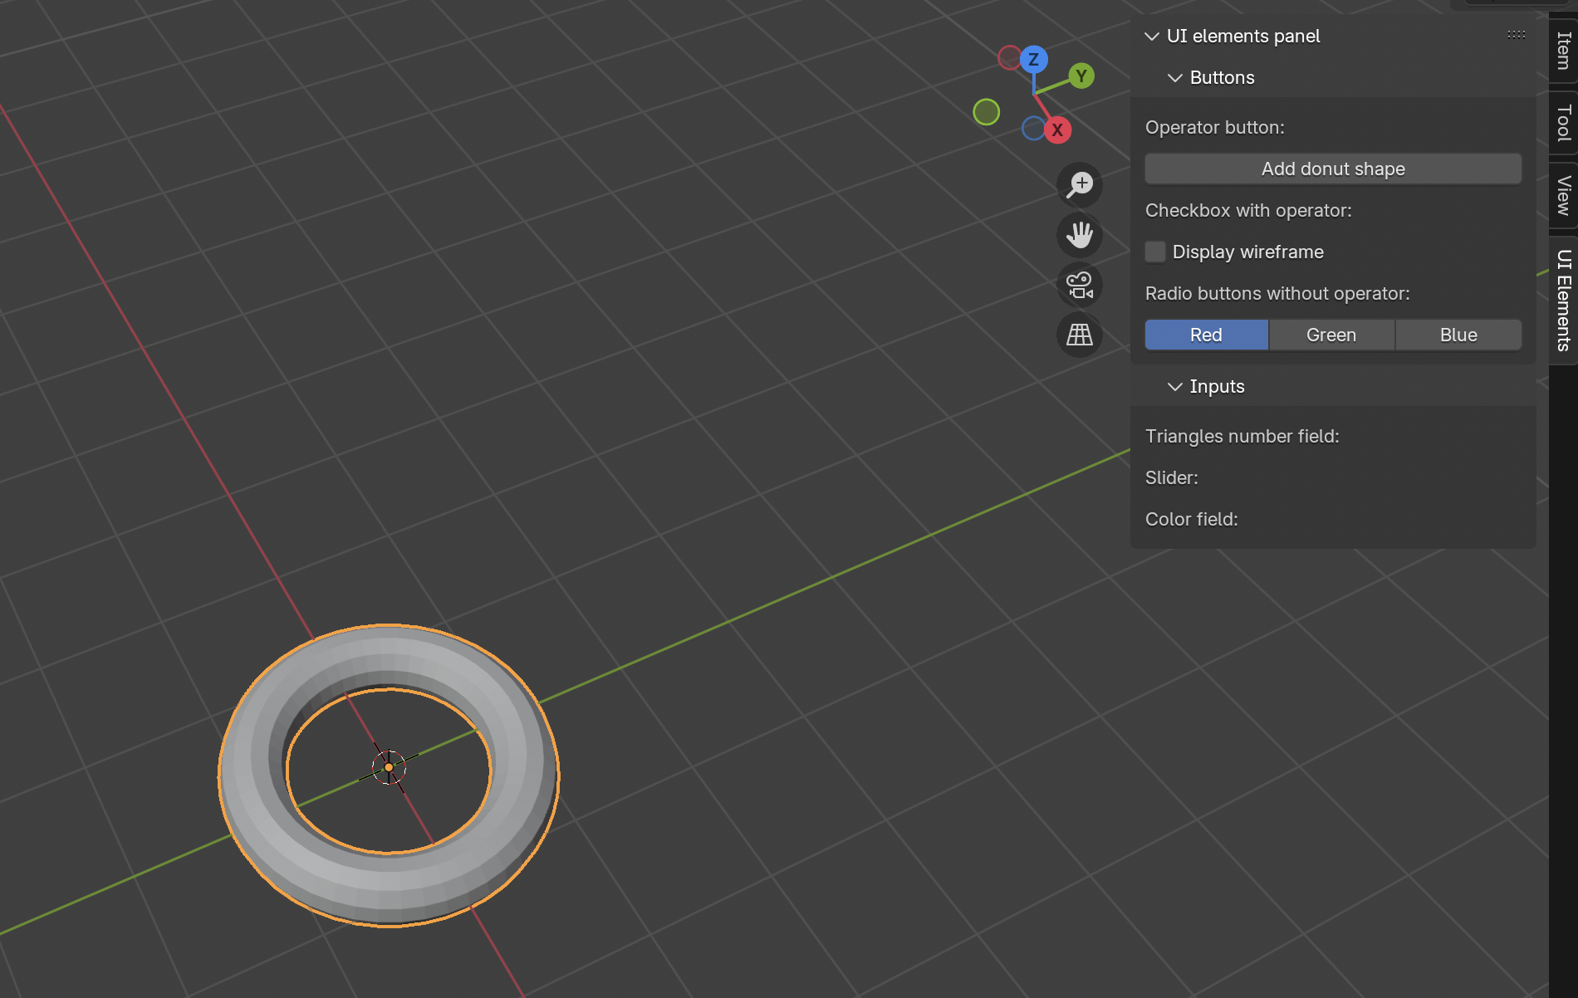This screenshot has width=1578, height=998.
Task: Select the Blue radio button
Action: coord(1458,335)
